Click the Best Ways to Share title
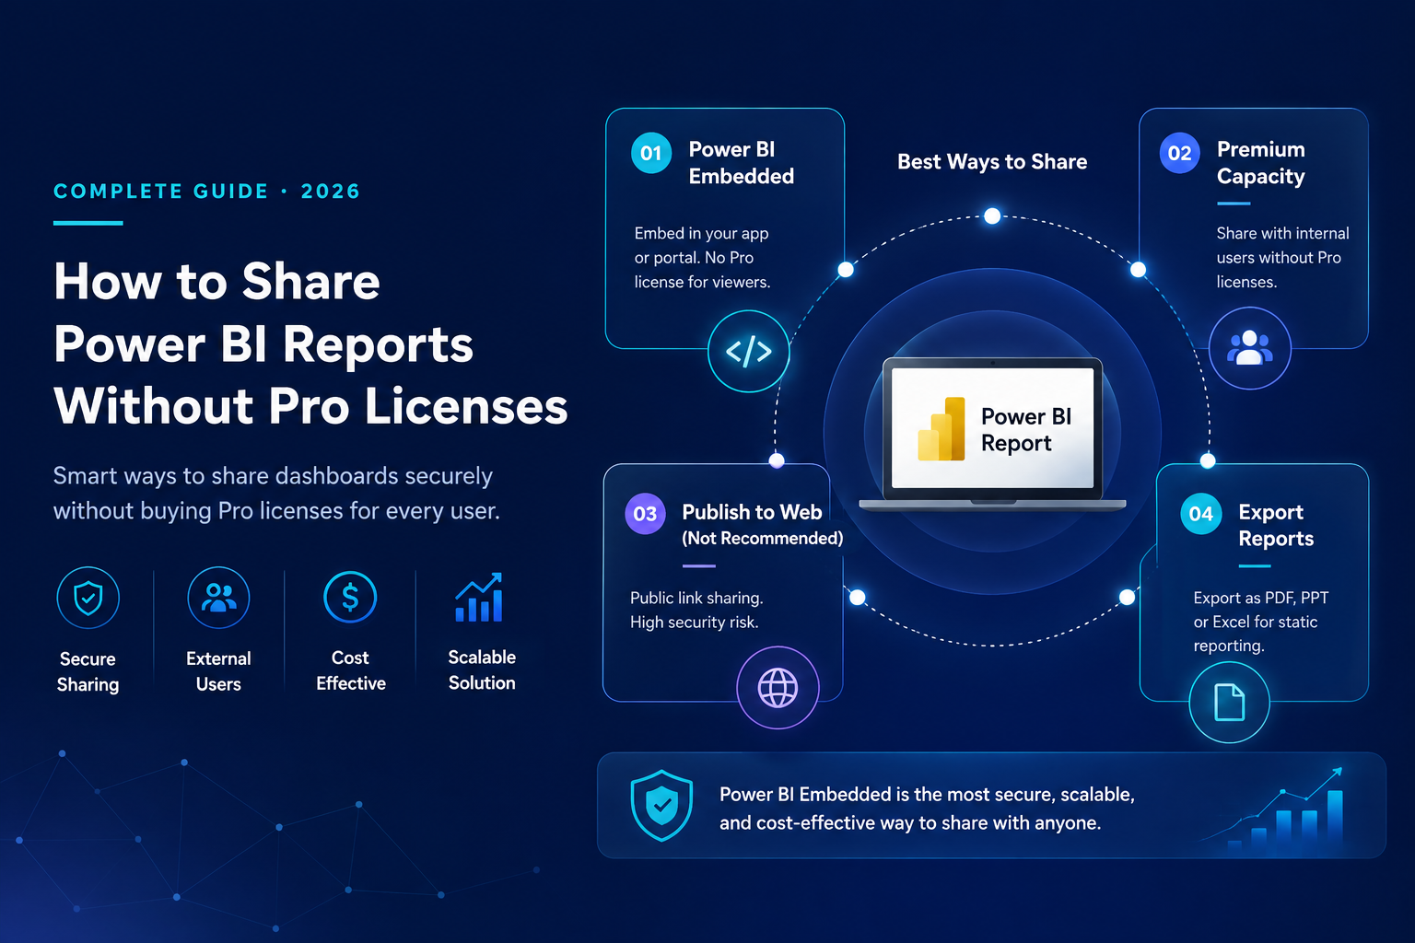The height and width of the screenshot is (943, 1415). (x=992, y=162)
